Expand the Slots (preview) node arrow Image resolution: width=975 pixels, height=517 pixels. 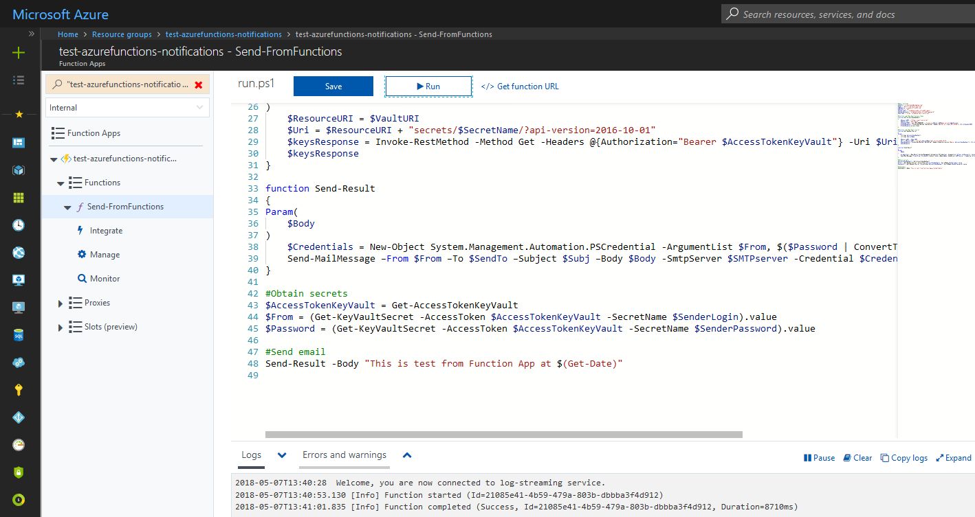(61, 328)
